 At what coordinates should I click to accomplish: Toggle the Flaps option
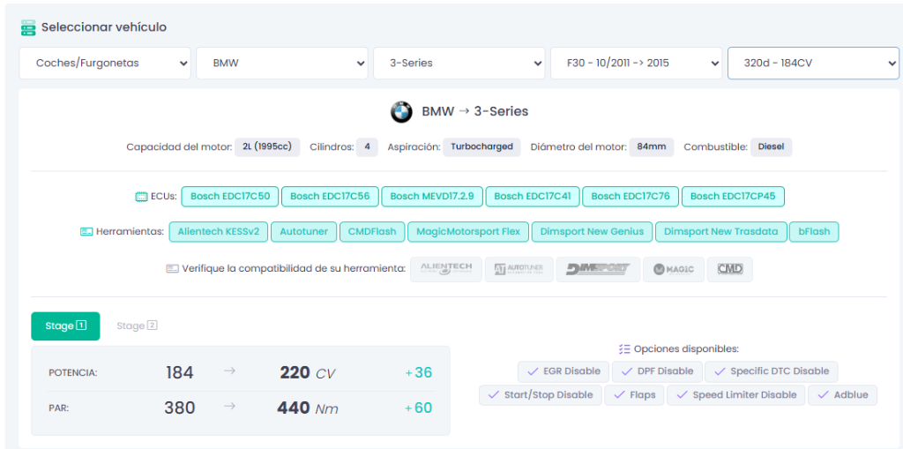coord(634,395)
